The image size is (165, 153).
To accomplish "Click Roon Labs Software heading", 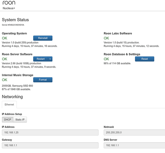I will 118,33.
